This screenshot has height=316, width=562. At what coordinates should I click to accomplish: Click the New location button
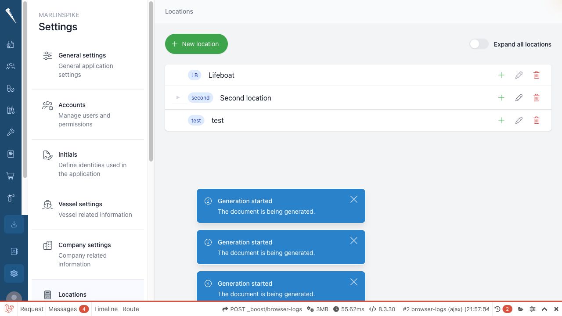tap(196, 44)
